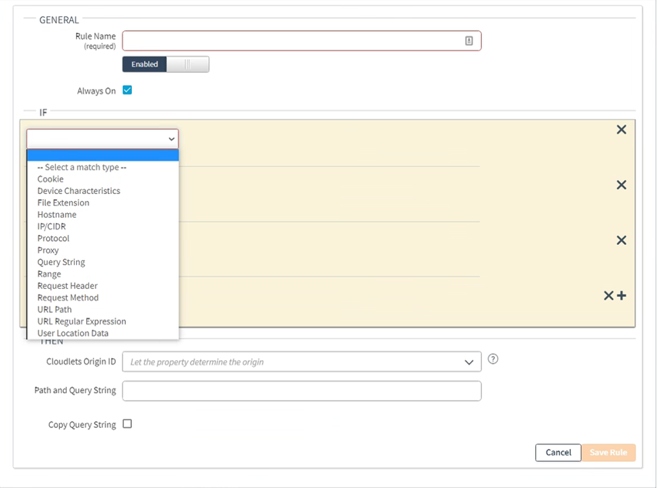Select Device Characteristics match type
659x488 pixels.
[103, 191]
